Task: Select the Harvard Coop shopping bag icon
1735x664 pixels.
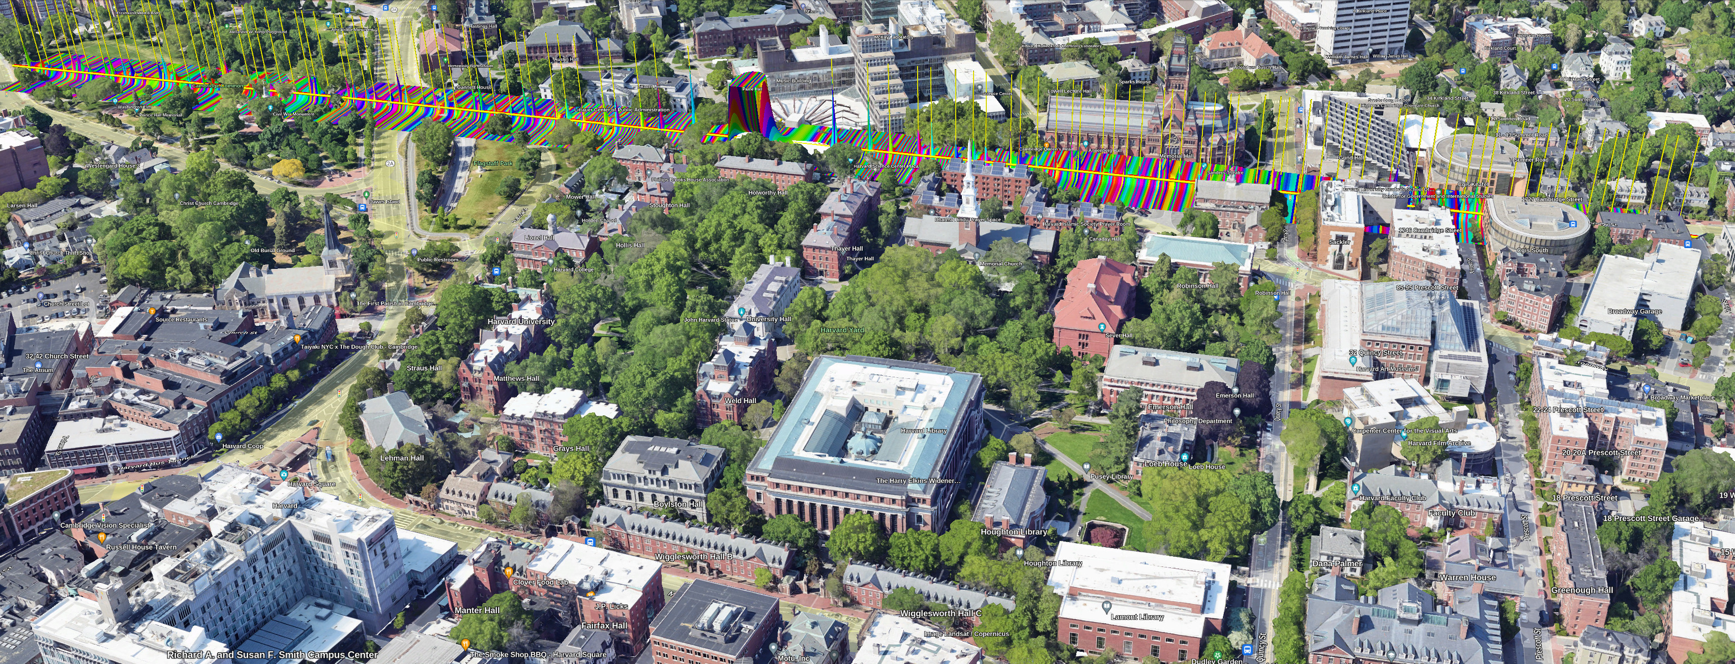Action: click(x=219, y=436)
